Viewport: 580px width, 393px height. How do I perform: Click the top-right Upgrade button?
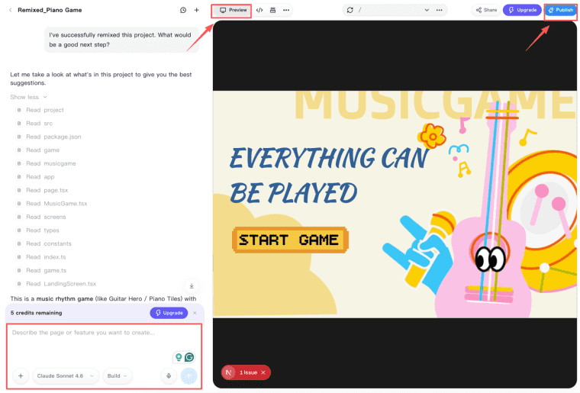tap(522, 10)
